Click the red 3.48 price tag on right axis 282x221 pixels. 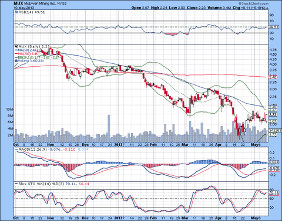click(x=273, y=77)
